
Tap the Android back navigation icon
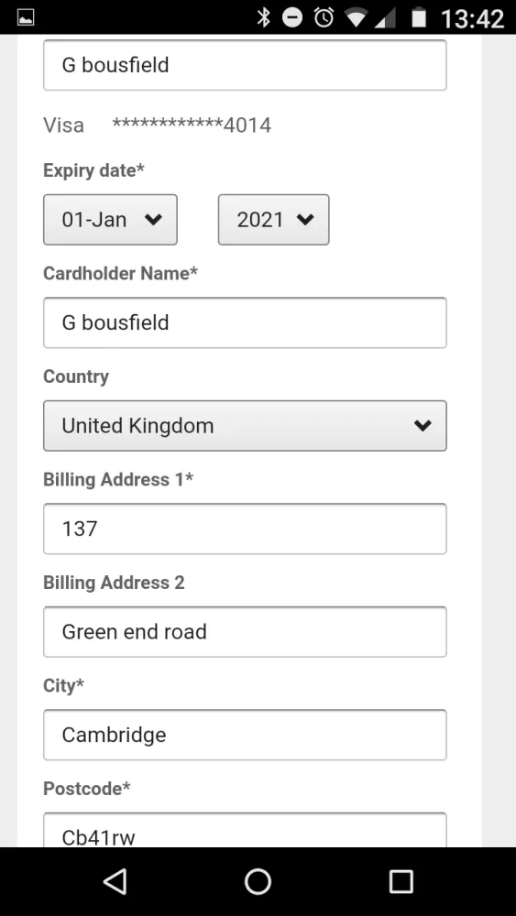[115, 881]
